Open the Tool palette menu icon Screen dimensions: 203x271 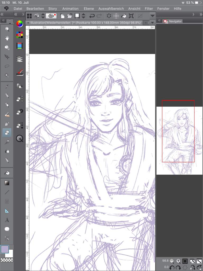[3, 21]
